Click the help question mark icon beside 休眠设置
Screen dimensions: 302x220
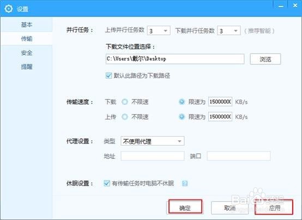click(185, 183)
